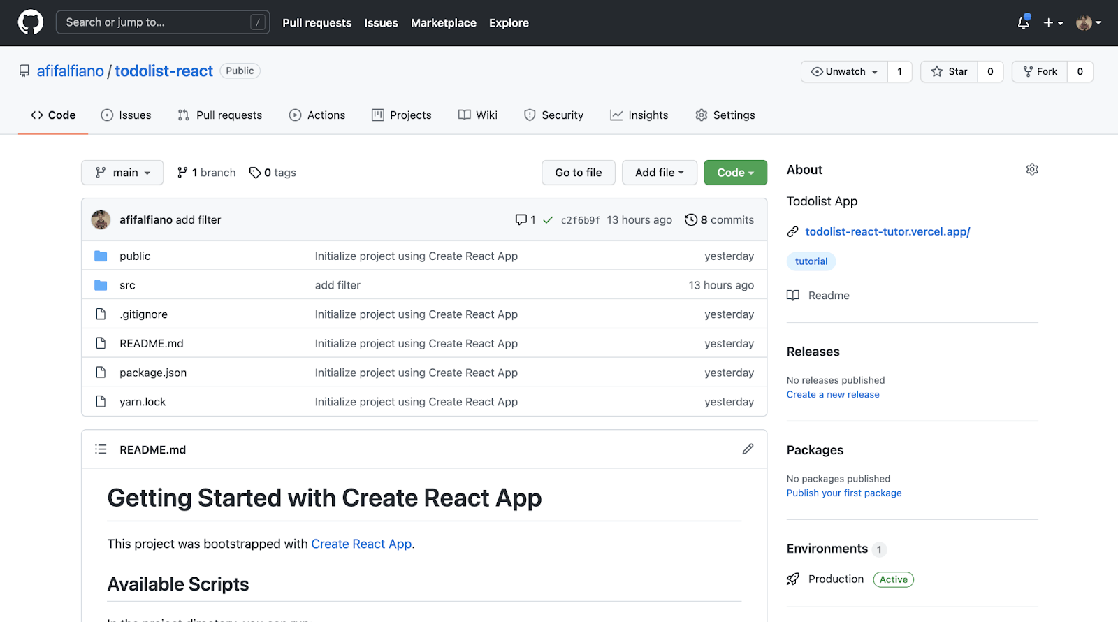Switch to the Settings tab
This screenshot has width=1118, height=622.
[725, 115]
